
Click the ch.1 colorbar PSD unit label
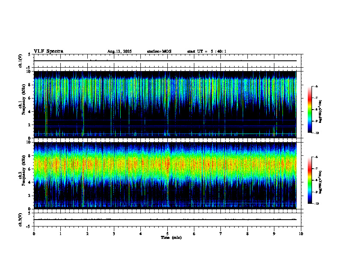click(321, 112)
